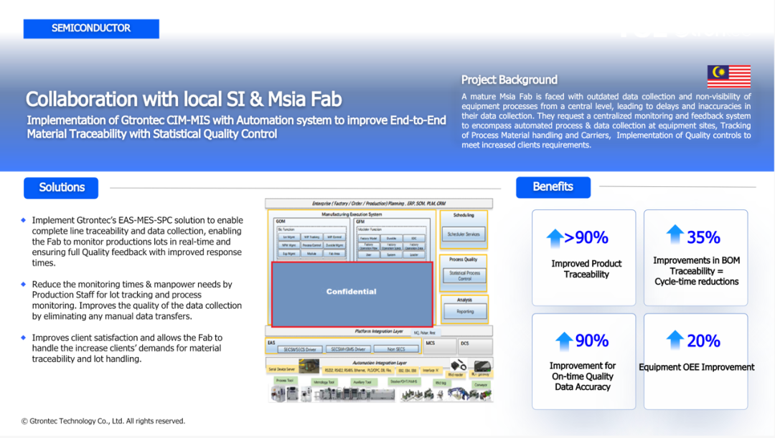Click the Enterprise Planning top bar
This screenshot has height=438, width=775.
coord(379,204)
